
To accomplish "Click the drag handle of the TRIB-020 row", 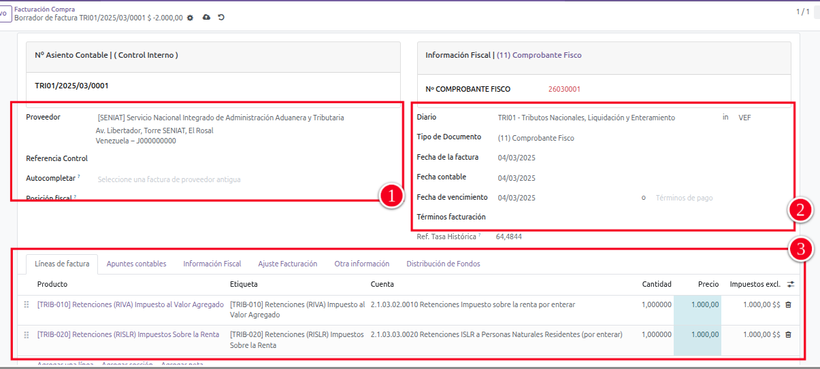I will point(27,335).
